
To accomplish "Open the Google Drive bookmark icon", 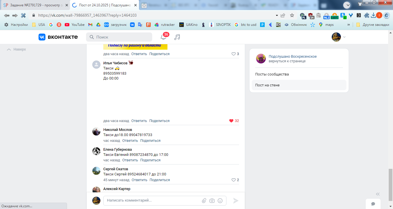I will point(98,25).
